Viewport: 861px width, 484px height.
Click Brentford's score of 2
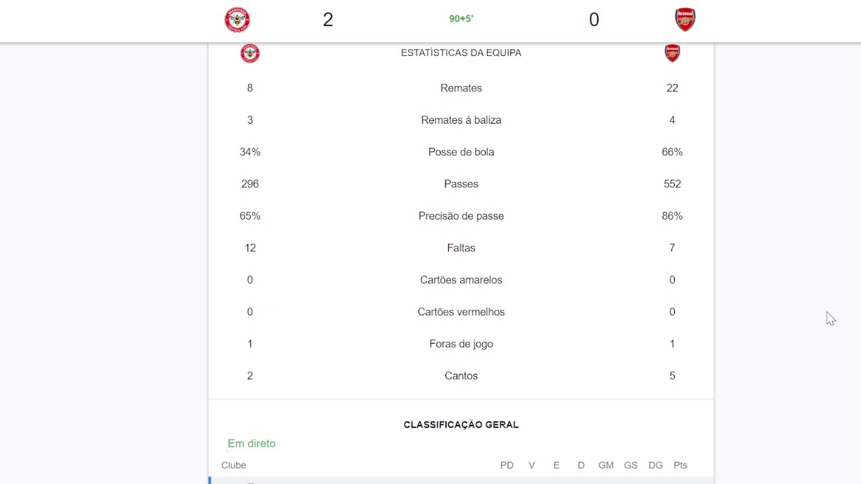tap(328, 19)
